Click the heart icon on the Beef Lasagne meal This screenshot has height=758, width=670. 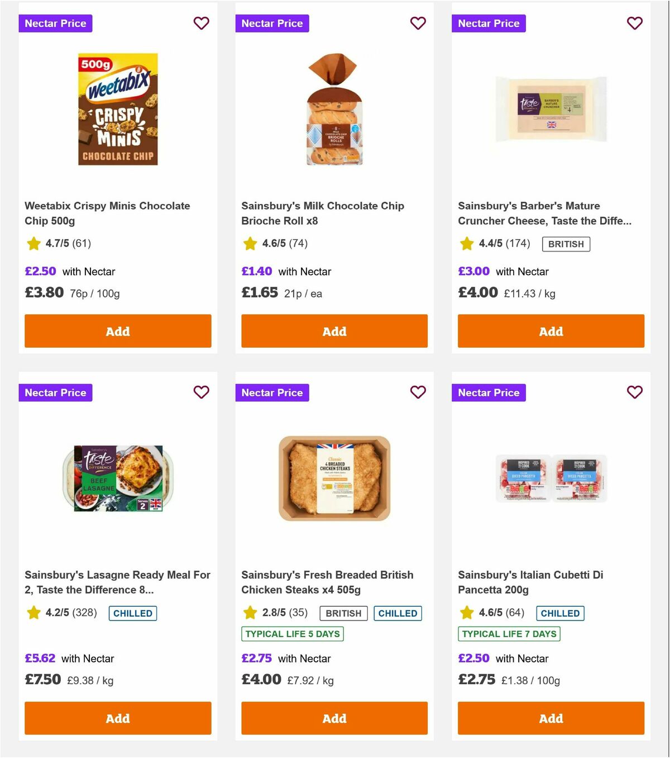[201, 392]
